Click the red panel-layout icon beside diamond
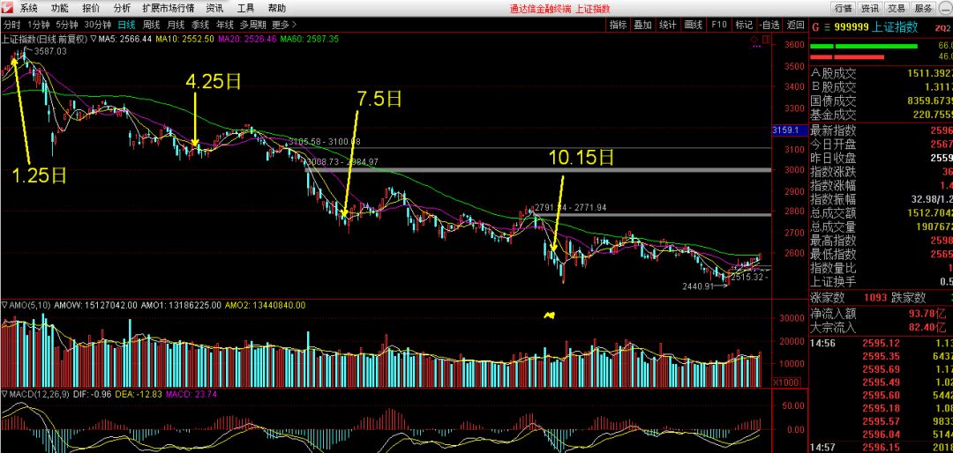The width and height of the screenshot is (953, 453). [x=764, y=41]
